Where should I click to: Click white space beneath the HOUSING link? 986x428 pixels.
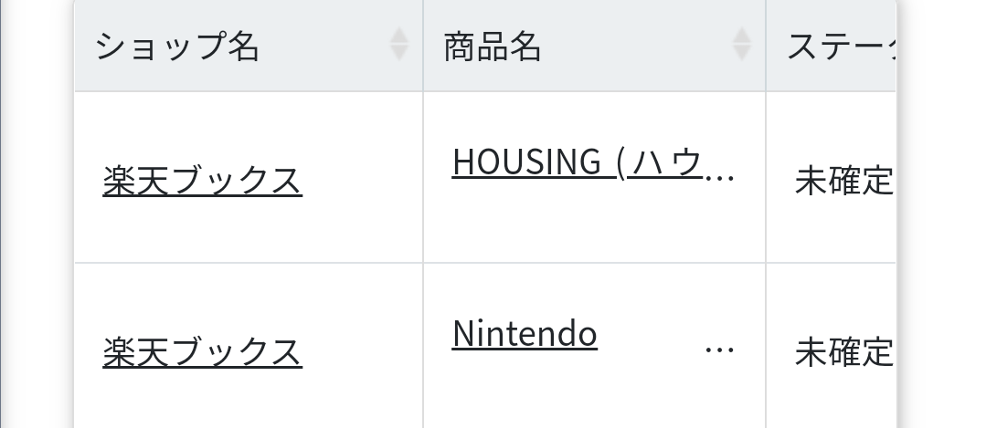point(593,223)
